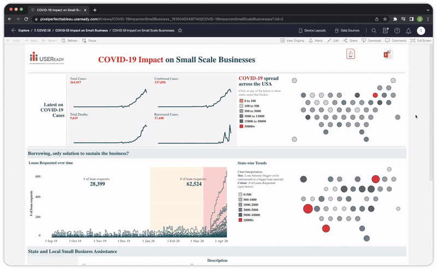
Task: Favorite this view with the star icon
Action: click(x=180, y=31)
